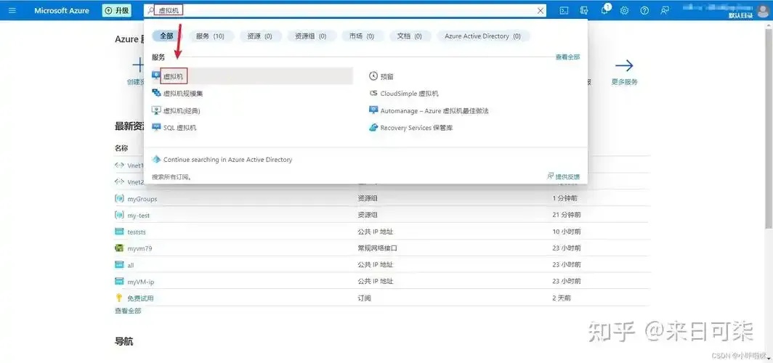This screenshot has width=773, height=363.
Task: Open the Directories and subscriptions filter icon
Action: coord(585,10)
